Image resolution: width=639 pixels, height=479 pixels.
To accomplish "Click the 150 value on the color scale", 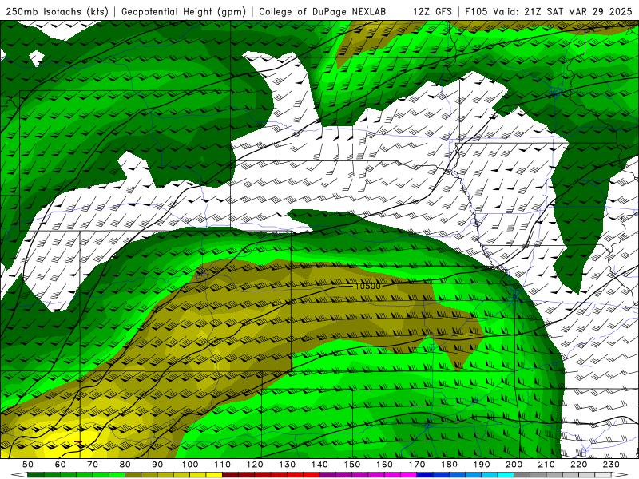I will click(351, 465).
